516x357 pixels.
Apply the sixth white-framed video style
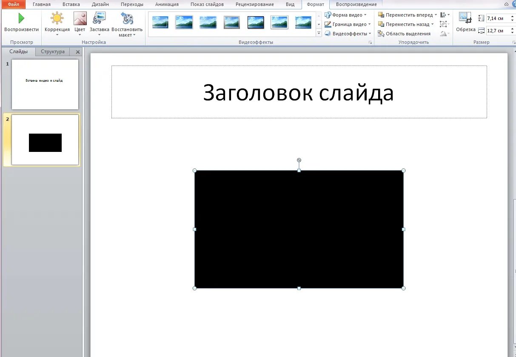point(279,22)
